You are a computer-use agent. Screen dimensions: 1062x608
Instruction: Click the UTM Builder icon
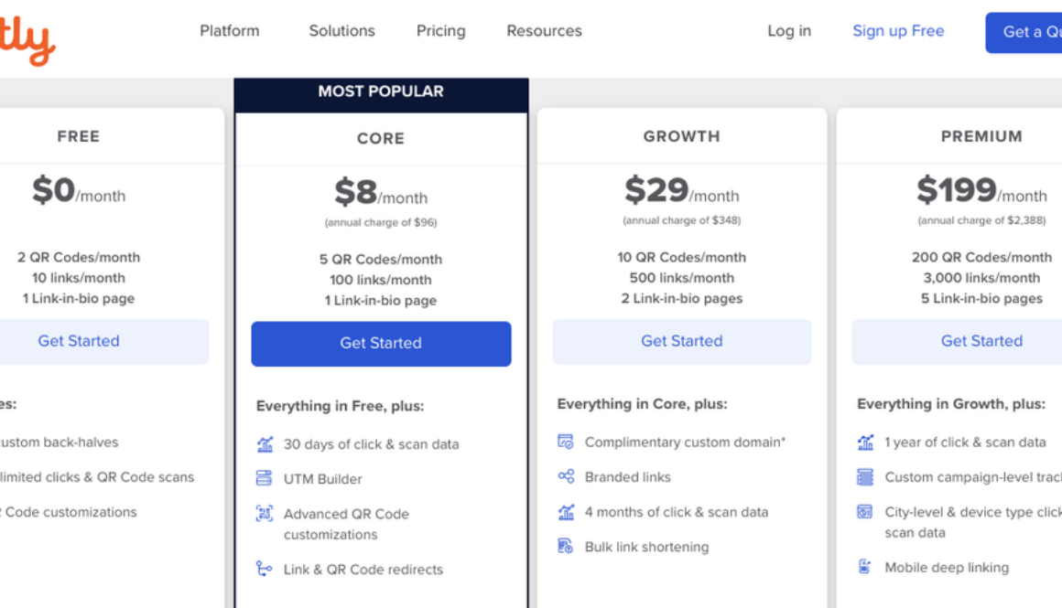point(266,478)
